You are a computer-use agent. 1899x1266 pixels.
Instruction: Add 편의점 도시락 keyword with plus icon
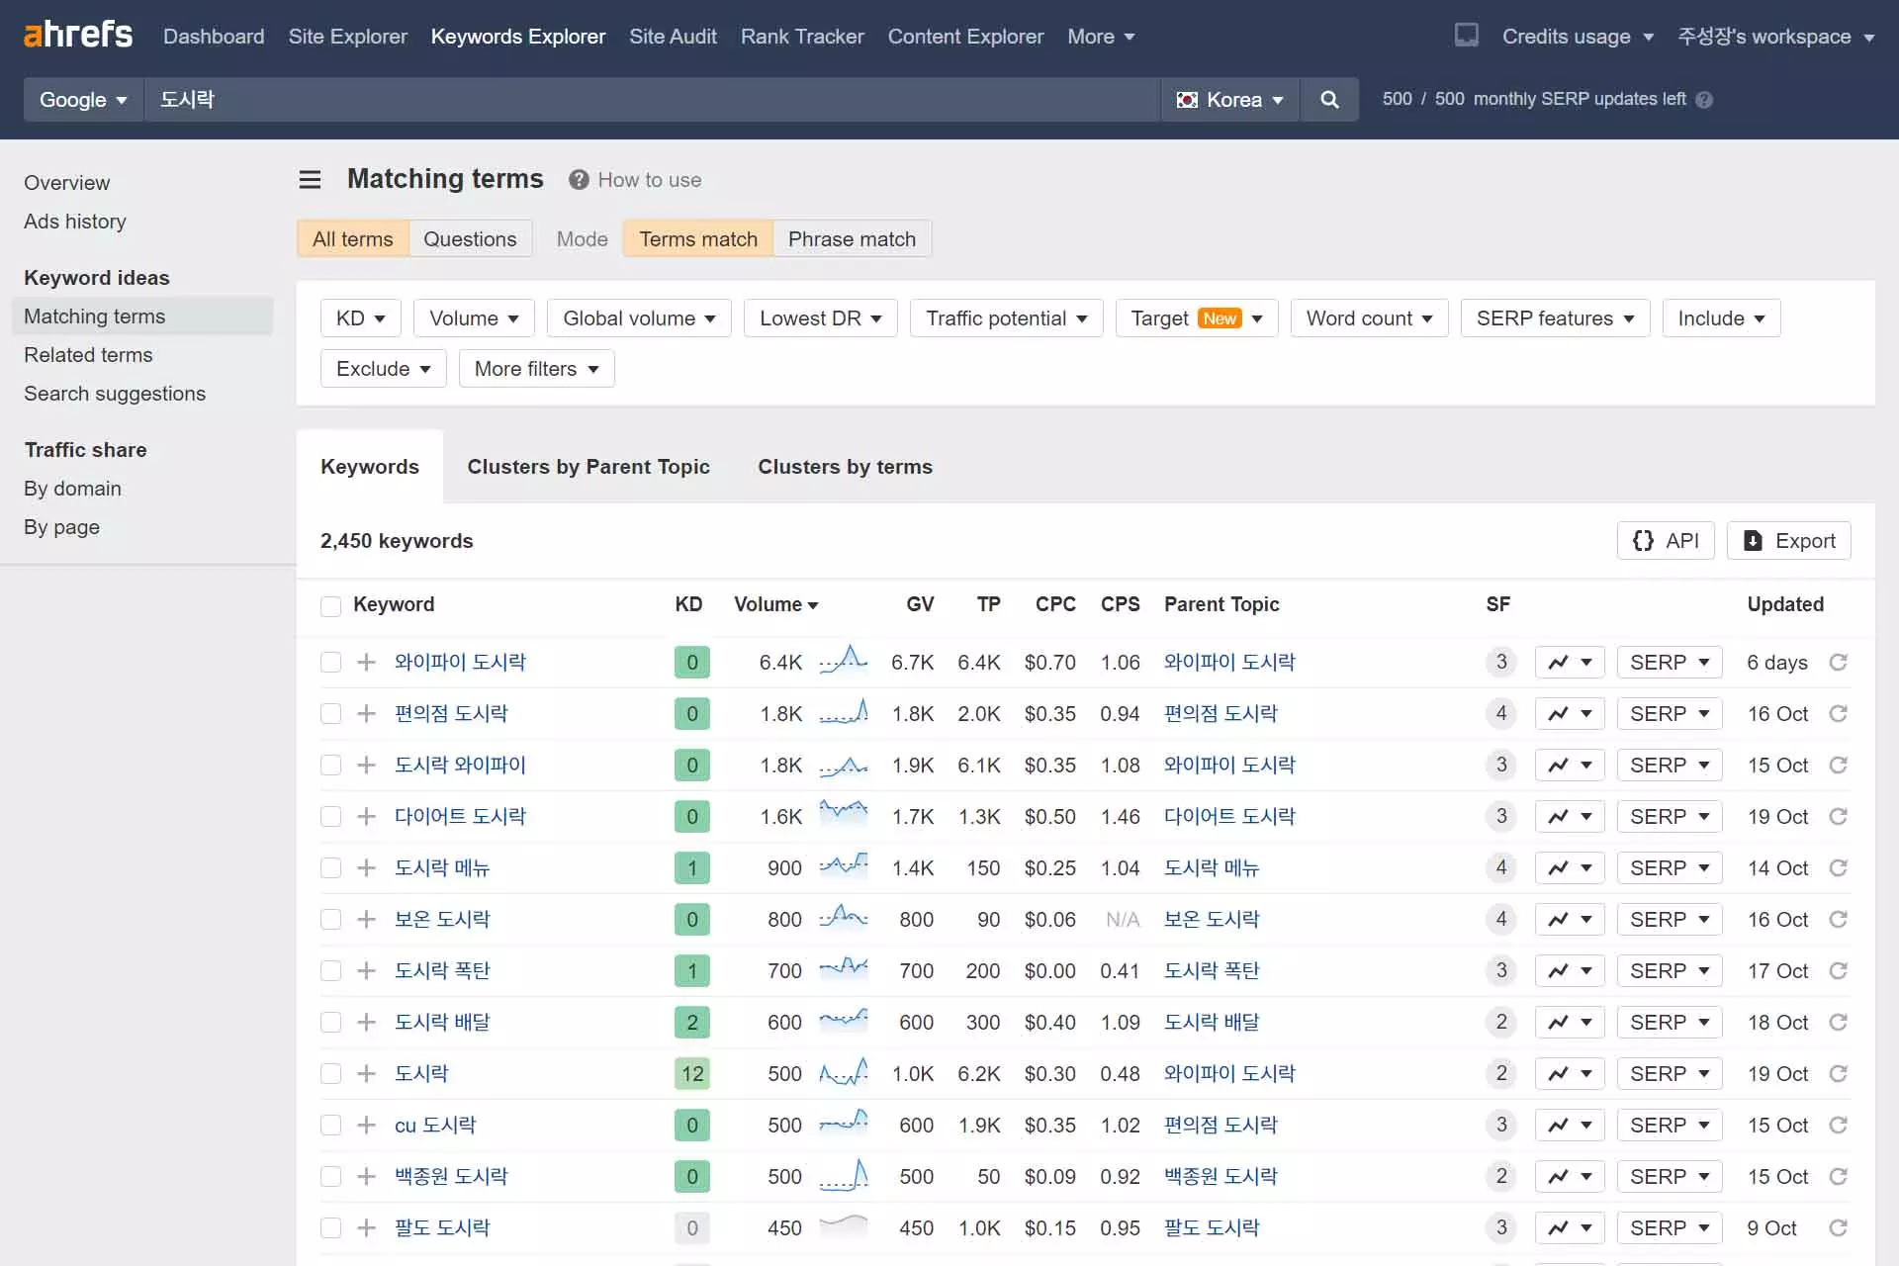pos(366,714)
